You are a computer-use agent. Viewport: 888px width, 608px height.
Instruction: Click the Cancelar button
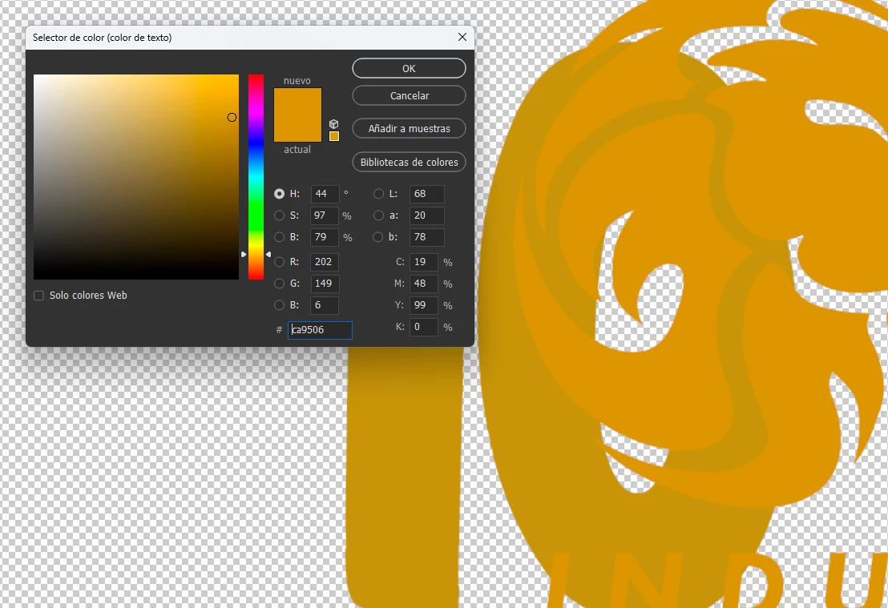(409, 95)
